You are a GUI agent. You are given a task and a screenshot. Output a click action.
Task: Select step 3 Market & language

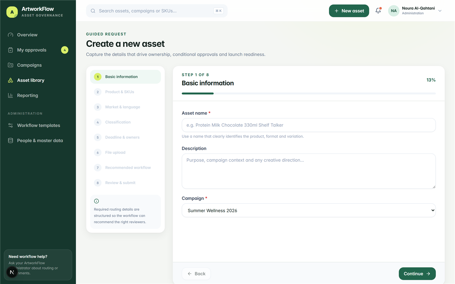pyautogui.click(x=125, y=107)
